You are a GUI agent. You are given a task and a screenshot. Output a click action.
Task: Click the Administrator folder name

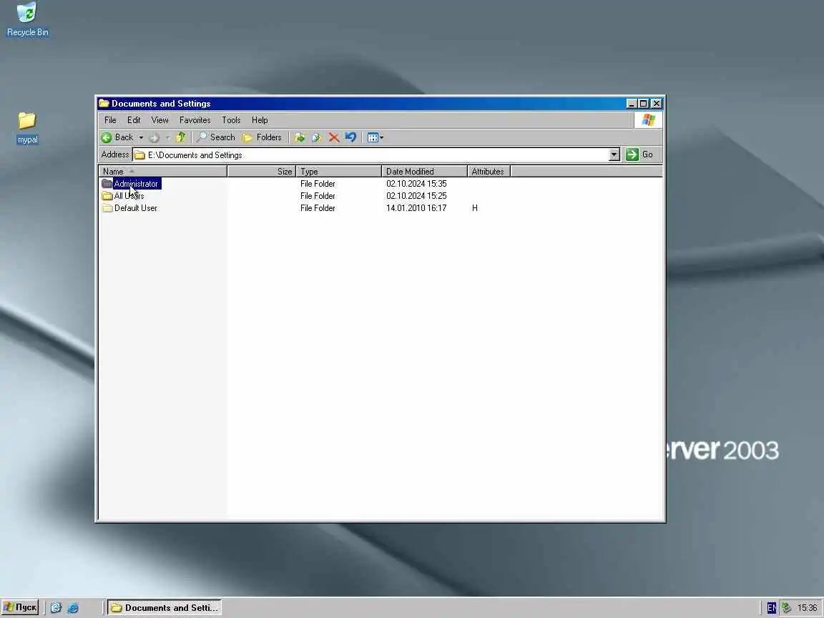pyautogui.click(x=136, y=183)
